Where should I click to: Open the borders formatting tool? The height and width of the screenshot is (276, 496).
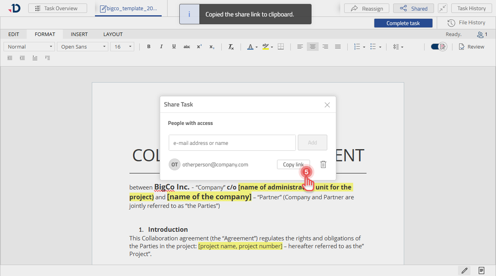(x=281, y=47)
